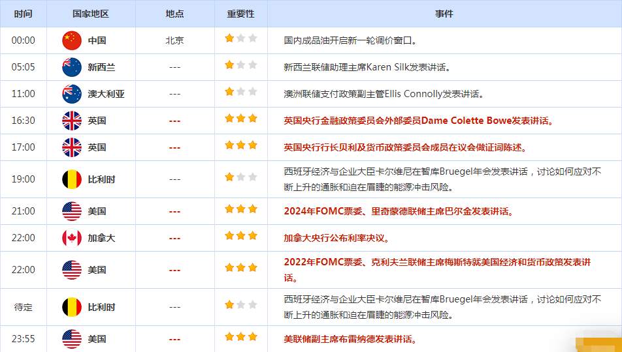Screen dimensions: 622x352
Task: Click the 17:00 time cell
Action: [x=23, y=147]
